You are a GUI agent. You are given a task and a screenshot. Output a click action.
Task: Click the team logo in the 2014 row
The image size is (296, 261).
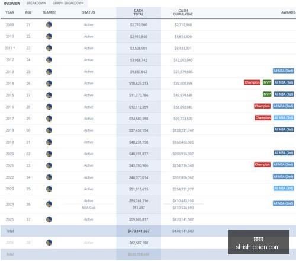point(49,83)
